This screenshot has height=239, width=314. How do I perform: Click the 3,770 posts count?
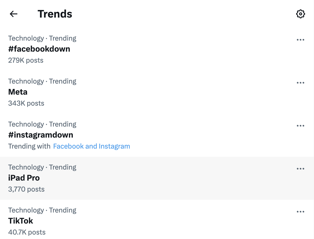pos(27,189)
